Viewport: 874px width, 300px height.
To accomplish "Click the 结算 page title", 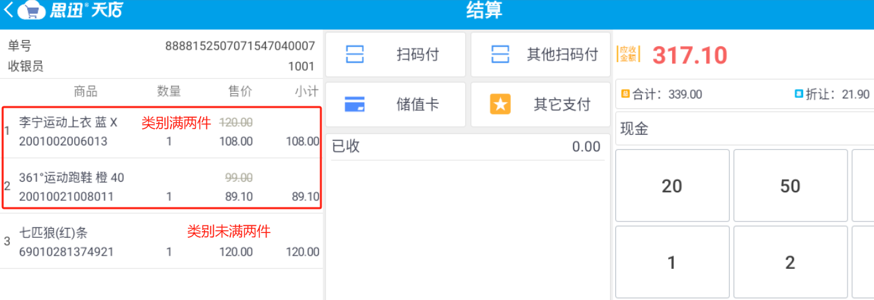I will [x=484, y=11].
